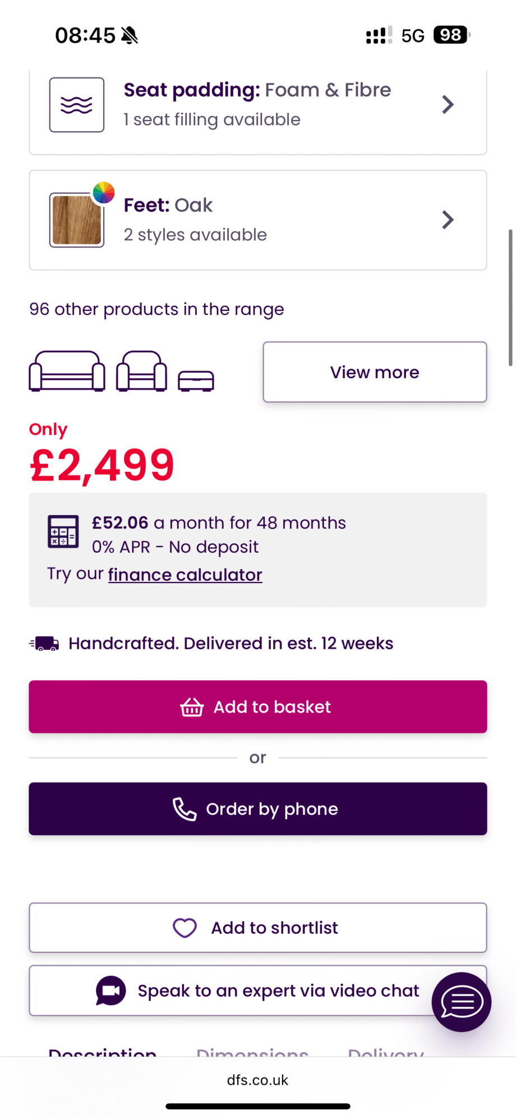The width and height of the screenshot is (516, 1119).
Task: Add the sofa to basket
Action: pyautogui.click(x=258, y=707)
